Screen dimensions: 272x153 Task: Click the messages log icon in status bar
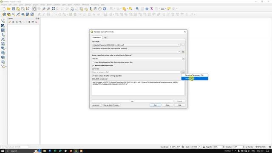click(270, 147)
